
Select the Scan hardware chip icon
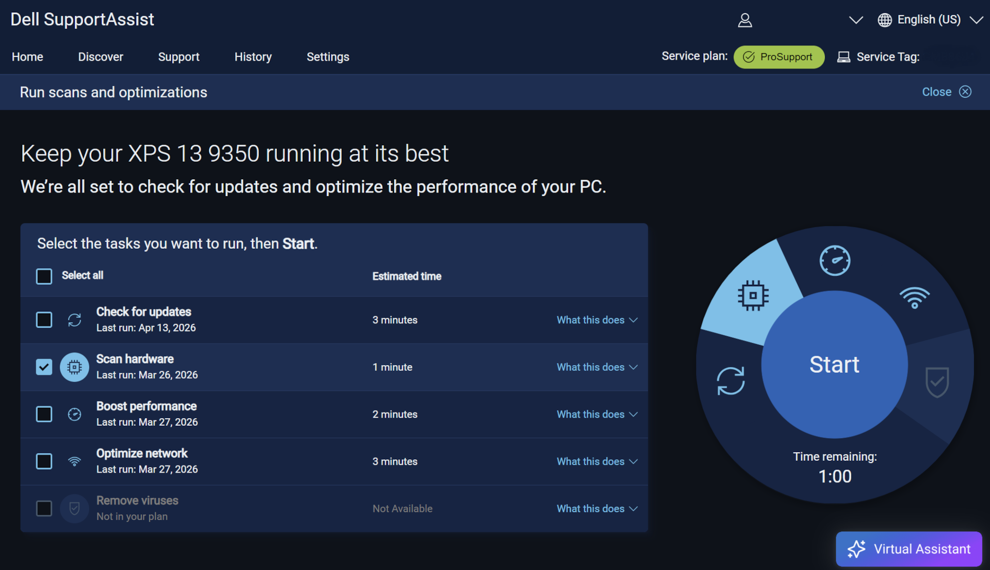point(74,367)
